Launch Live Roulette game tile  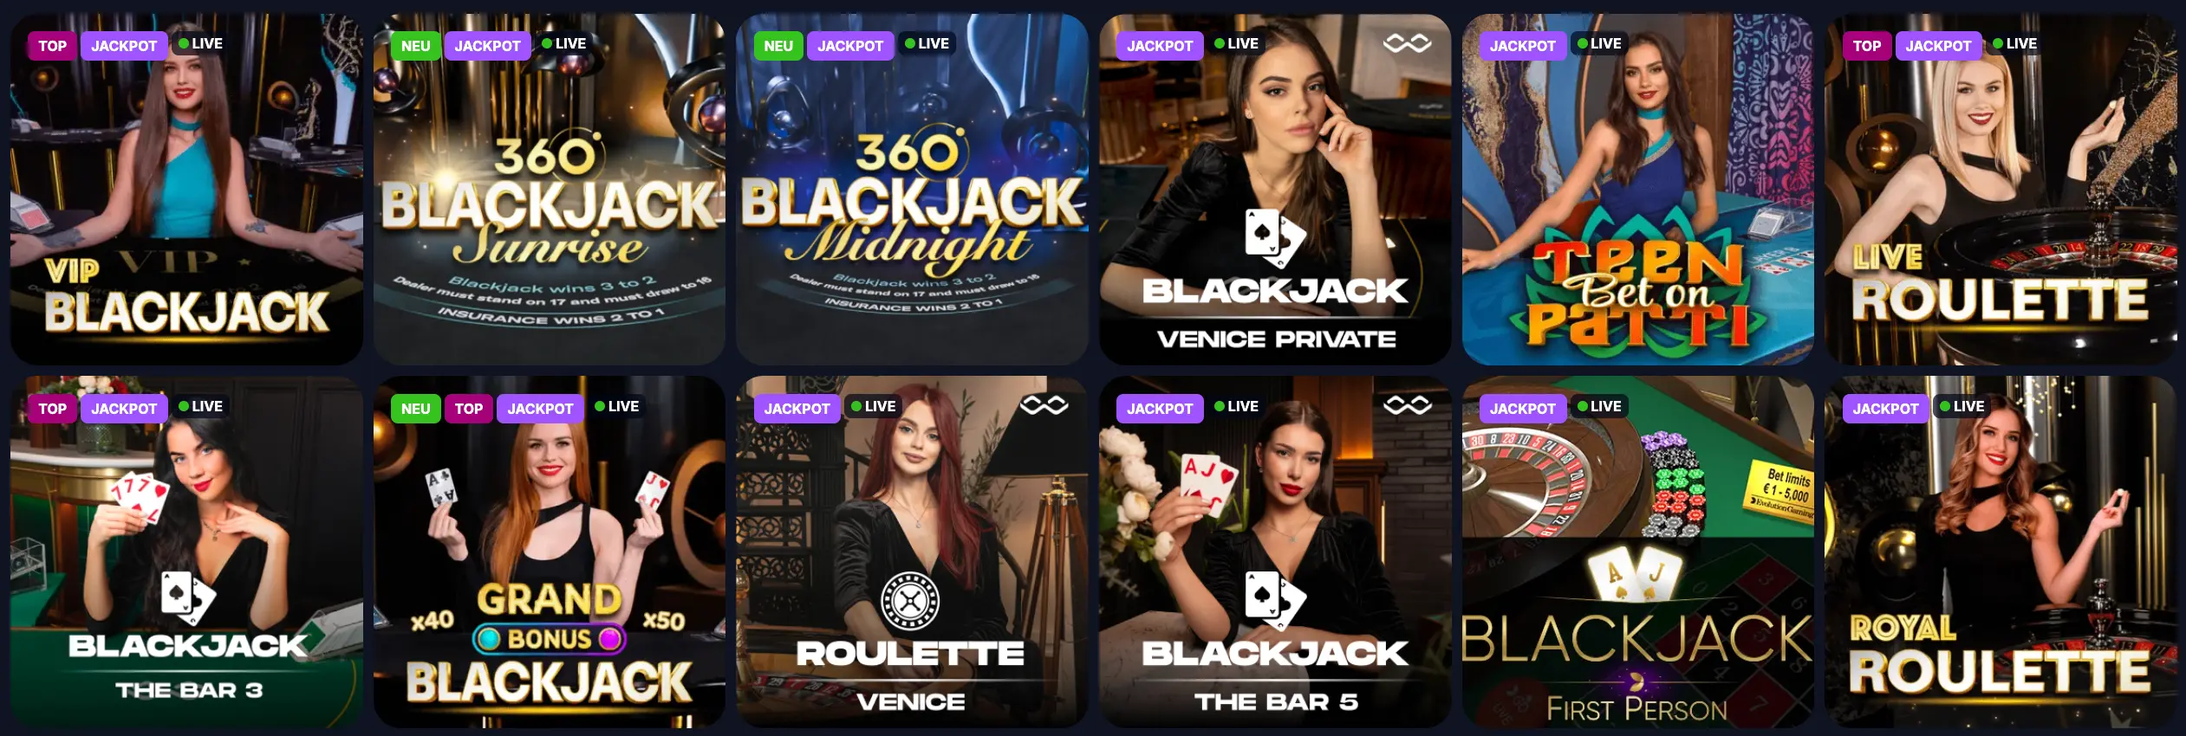click(2001, 189)
